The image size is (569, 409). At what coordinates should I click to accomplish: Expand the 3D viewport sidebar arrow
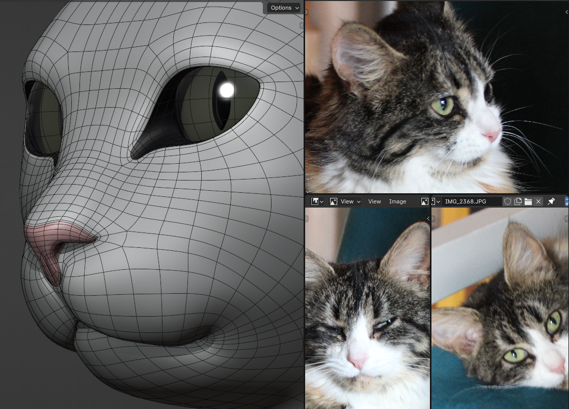tap(302, 25)
